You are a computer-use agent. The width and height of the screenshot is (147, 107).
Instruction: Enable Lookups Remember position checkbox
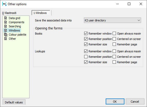[x=86, y=57]
